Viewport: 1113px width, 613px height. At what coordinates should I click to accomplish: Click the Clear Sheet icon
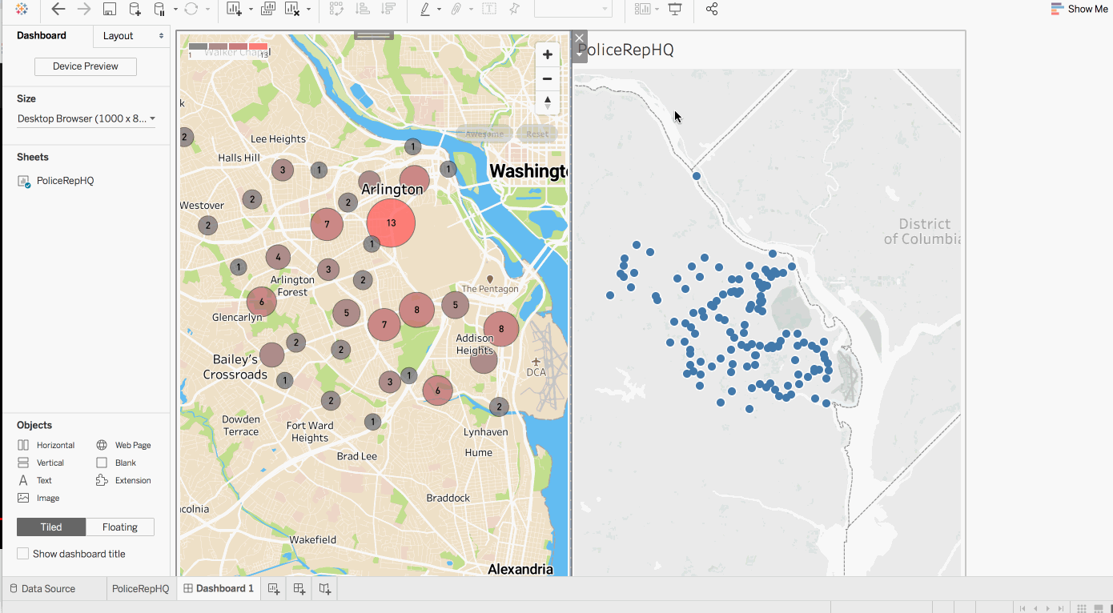(x=293, y=9)
